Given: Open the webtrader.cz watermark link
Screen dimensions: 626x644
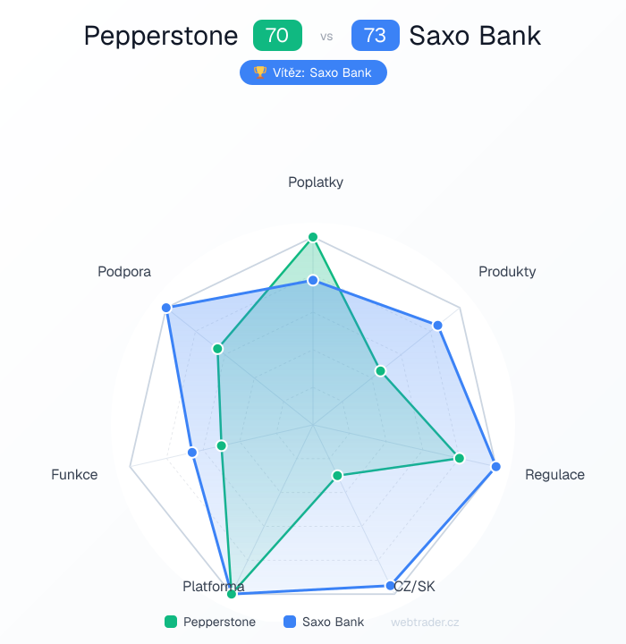Looking at the screenshot, I should 425,622.
